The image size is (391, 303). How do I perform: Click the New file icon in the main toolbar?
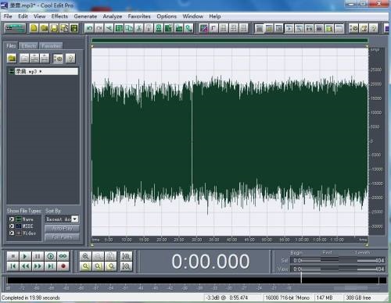pyautogui.click(x=34, y=28)
